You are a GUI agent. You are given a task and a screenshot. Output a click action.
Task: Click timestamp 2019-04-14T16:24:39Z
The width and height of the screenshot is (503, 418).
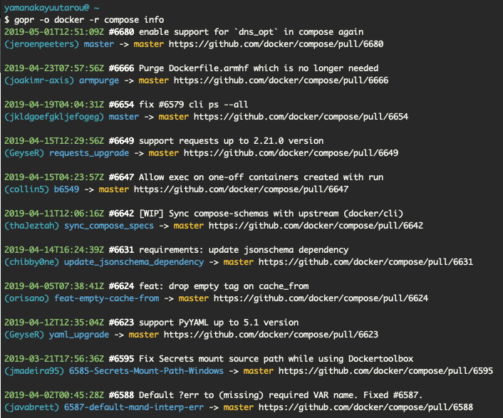point(54,250)
